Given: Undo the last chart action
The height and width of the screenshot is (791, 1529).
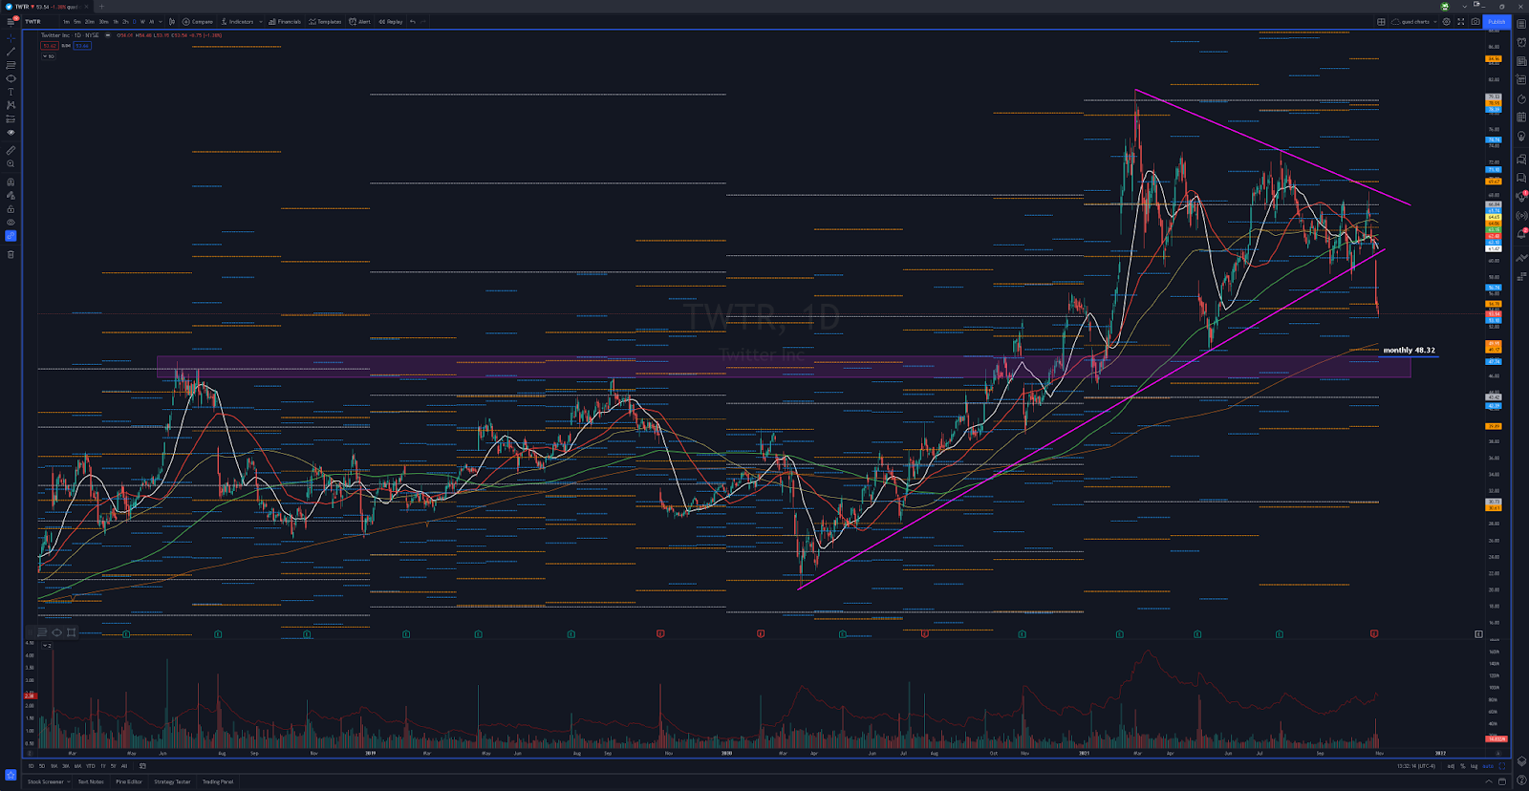Looking at the screenshot, I should [413, 21].
